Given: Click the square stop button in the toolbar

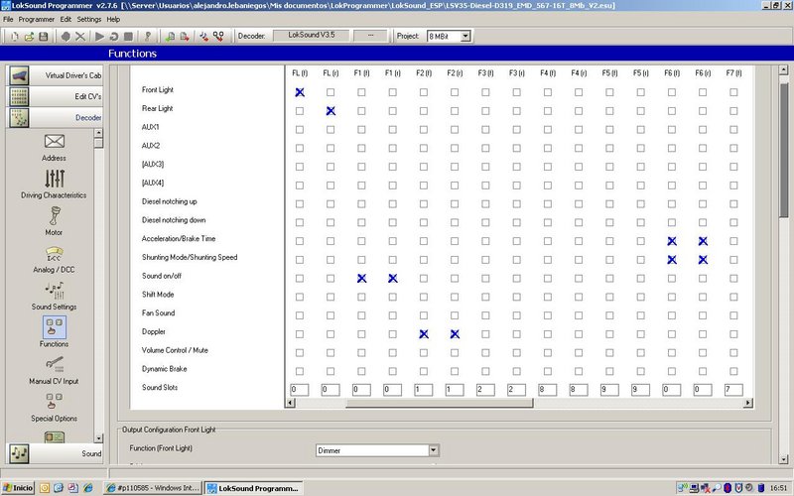Looking at the screenshot, I should pos(129,37).
